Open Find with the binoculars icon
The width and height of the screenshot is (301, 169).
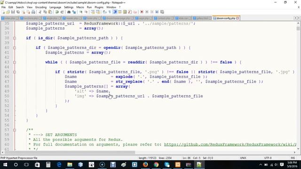tap(69, 12)
